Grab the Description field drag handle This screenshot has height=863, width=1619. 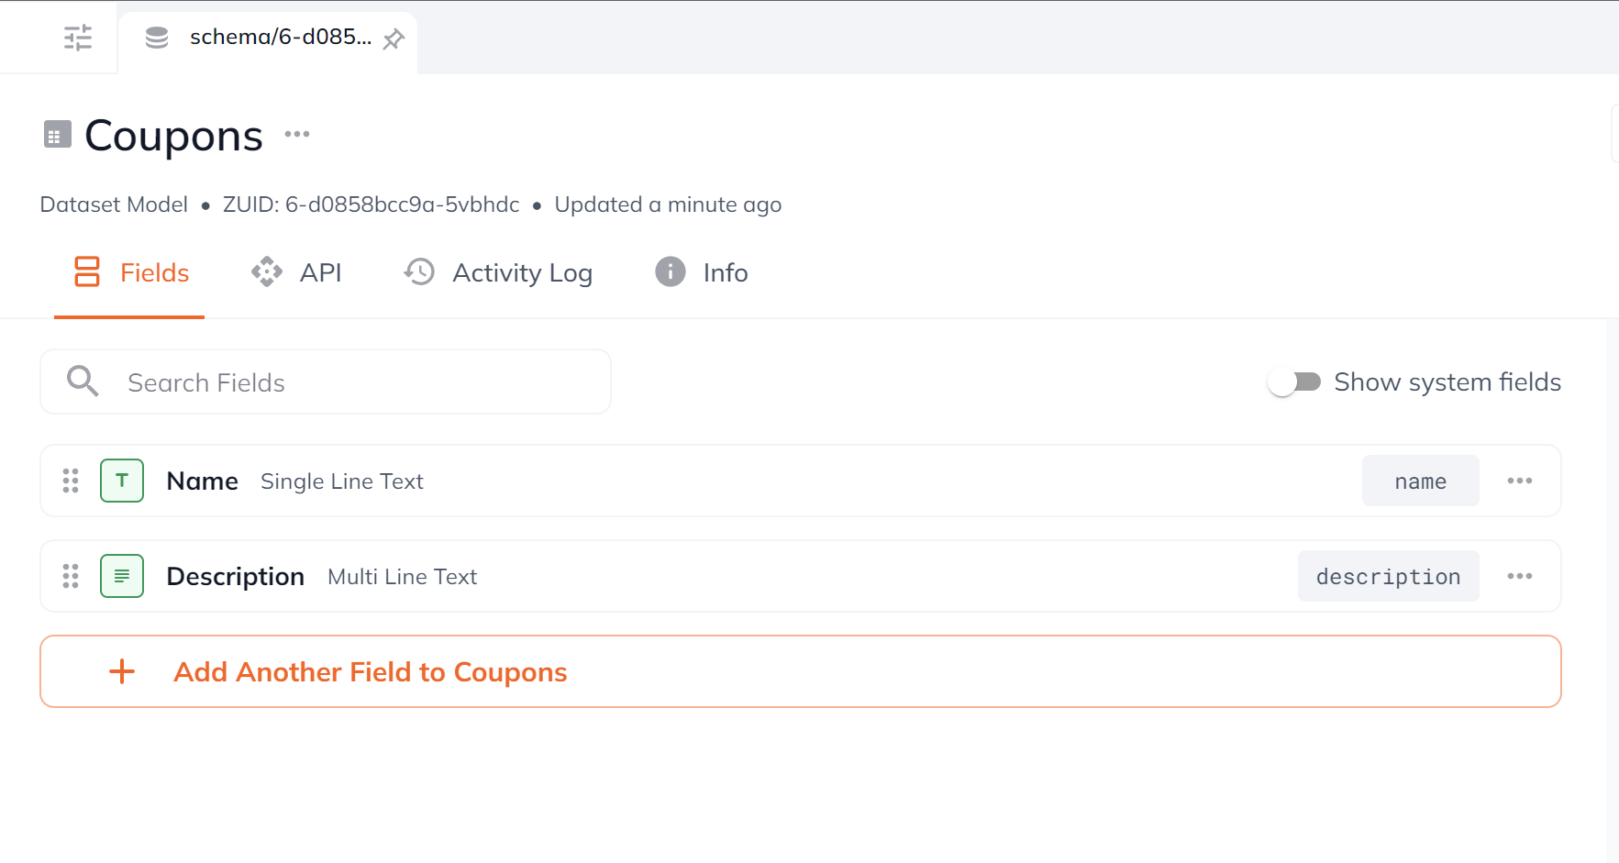pos(71,576)
